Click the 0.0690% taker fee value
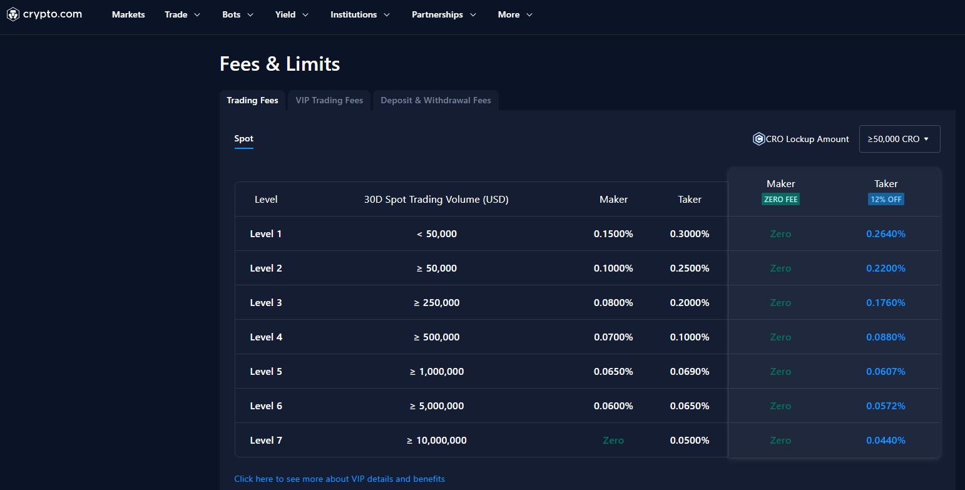 click(x=690, y=372)
